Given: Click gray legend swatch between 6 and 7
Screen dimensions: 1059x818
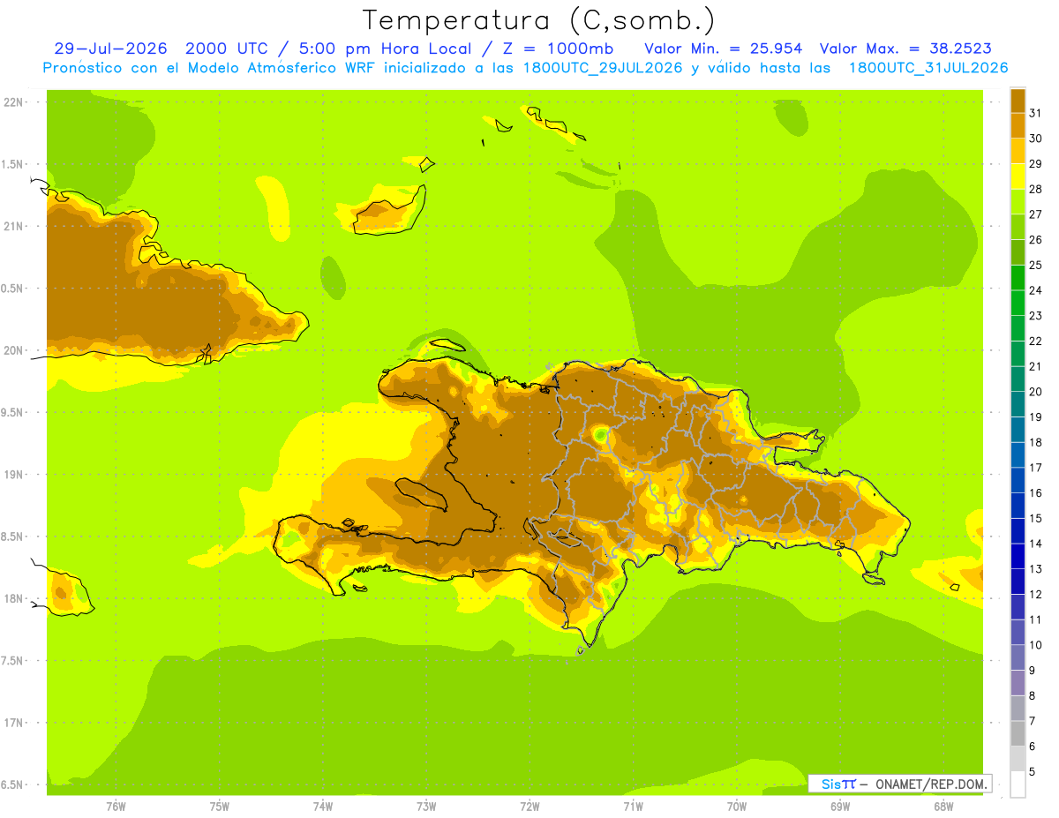Looking at the screenshot, I should point(1018,733).
